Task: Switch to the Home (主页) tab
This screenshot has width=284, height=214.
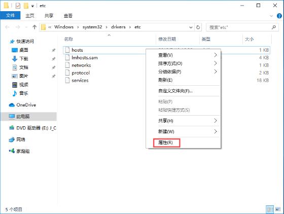Action: [30, 16]
